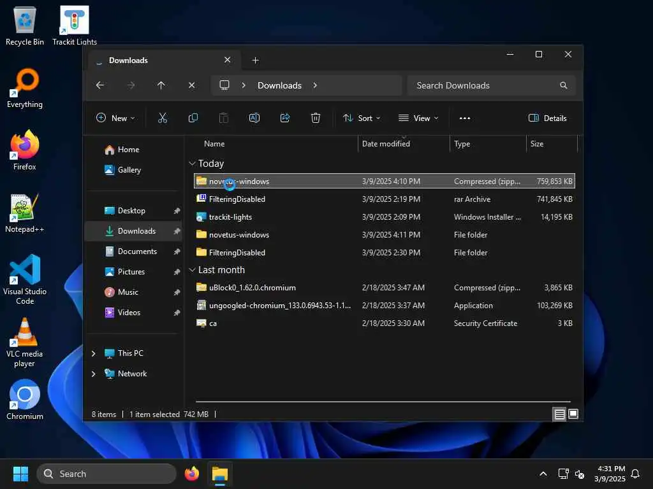The height and width of the screenshot is (489, 653).
Task: Show hidden system tray icons
Action: (x=543, y=474)
